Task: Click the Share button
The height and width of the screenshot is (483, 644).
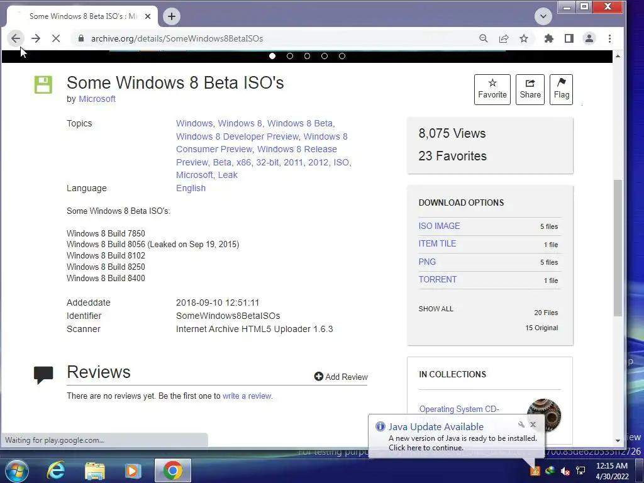Action: coord(530,89)
